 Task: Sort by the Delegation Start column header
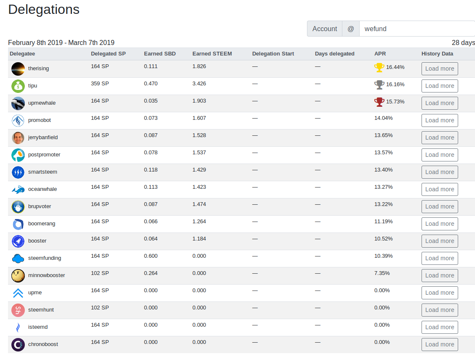coord(273,54)
